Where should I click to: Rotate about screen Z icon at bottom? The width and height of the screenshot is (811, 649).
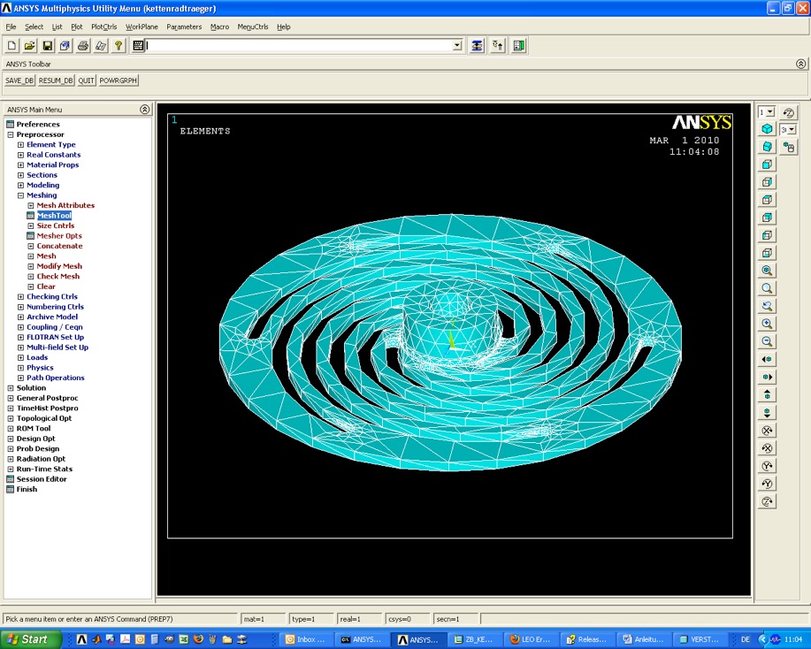pyautogui.click(x=767, y=501)
